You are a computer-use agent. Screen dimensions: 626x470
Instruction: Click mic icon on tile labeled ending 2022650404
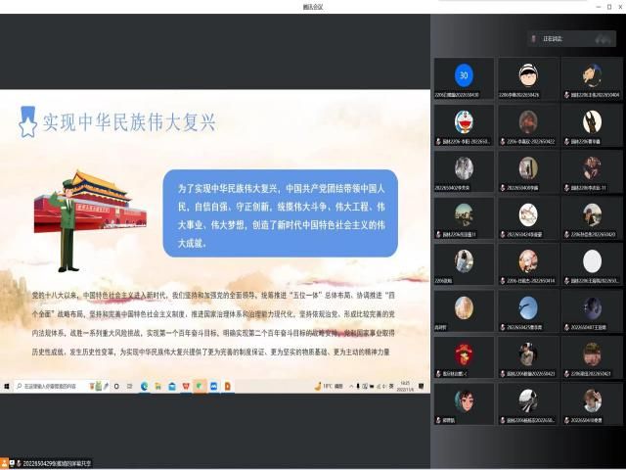coord(566,95)
